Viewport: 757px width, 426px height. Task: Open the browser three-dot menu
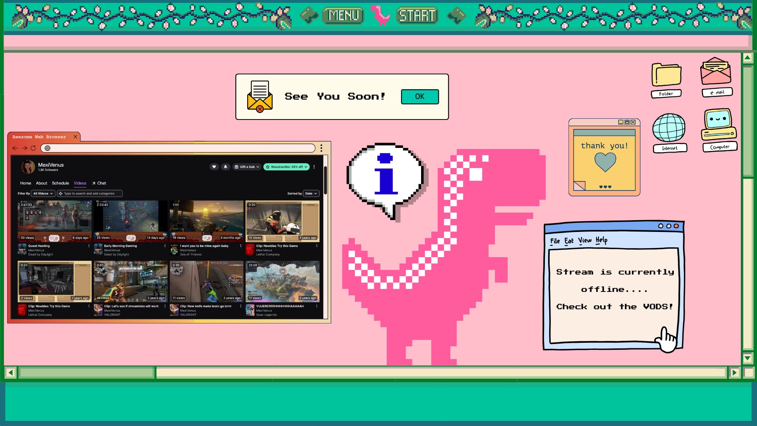(x=321, y=148)
